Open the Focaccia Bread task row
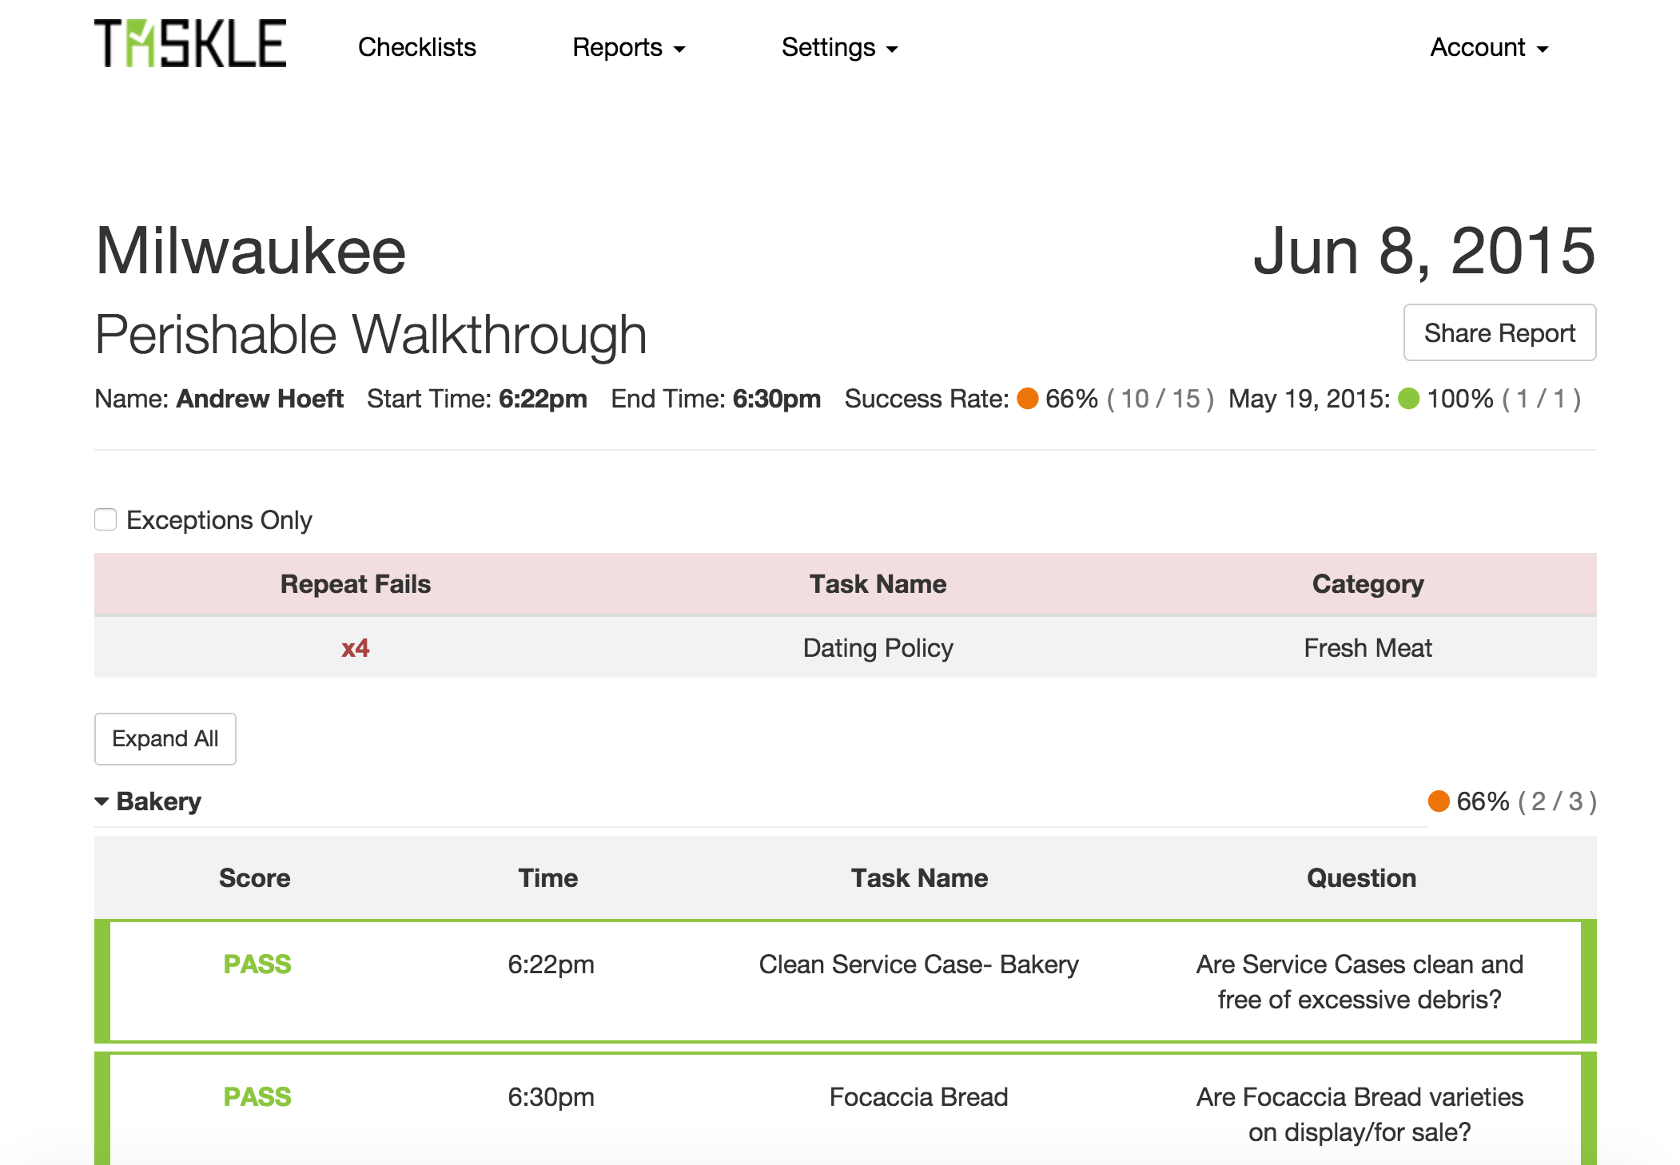1680x1165 pixels. [x=918, y=1098]
